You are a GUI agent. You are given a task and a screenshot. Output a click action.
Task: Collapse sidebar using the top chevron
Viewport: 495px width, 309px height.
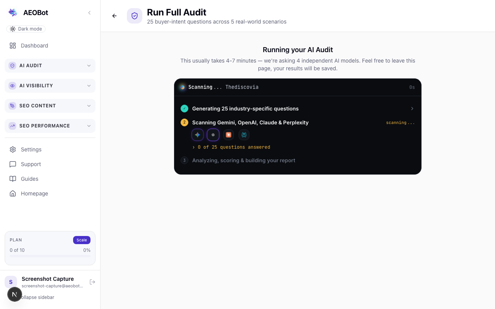89,13
